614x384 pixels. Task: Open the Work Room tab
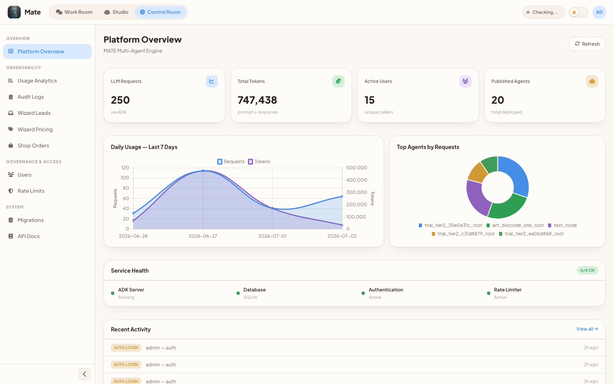74,12
